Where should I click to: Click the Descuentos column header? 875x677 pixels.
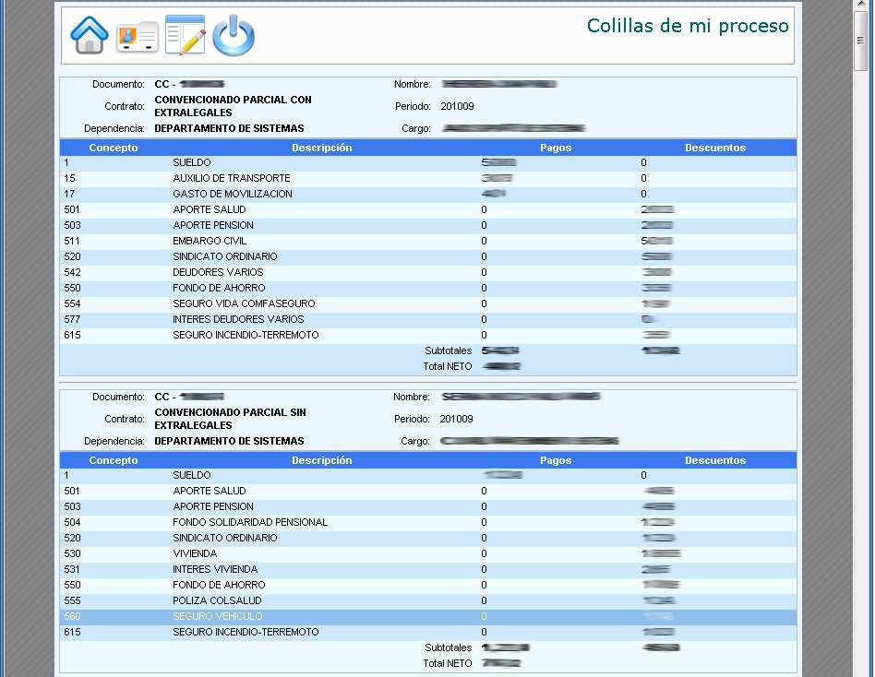[x=716, y=148]
